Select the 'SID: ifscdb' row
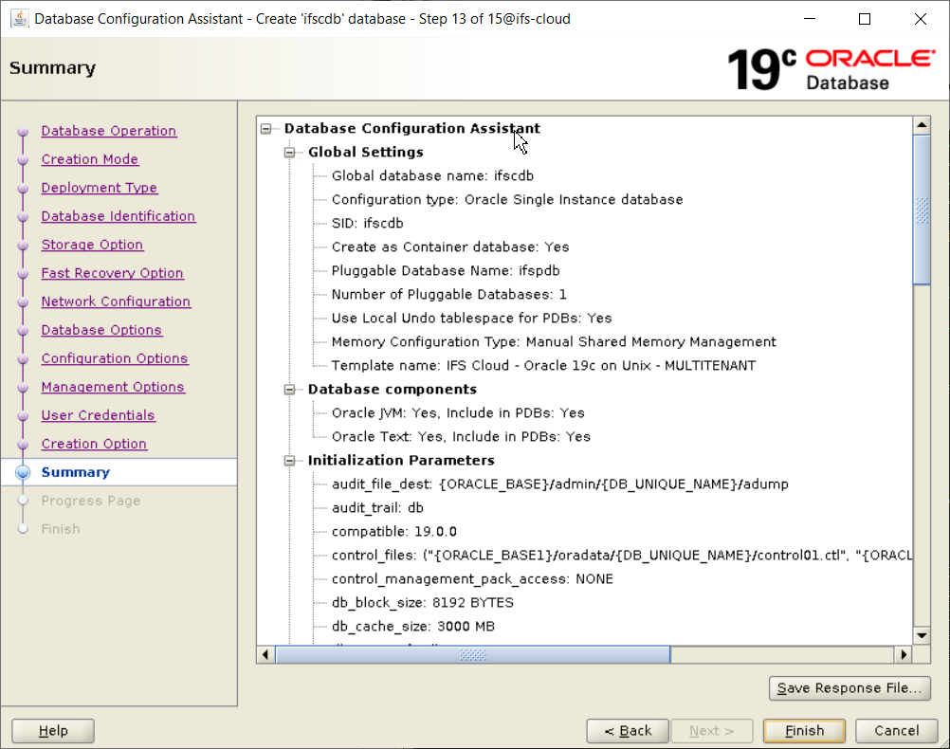 click(367, 223)
